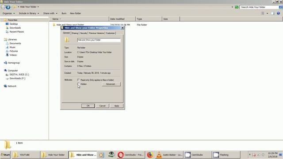Apply the property changes
Screen dimensions: 283x159
tap(117, 106)
